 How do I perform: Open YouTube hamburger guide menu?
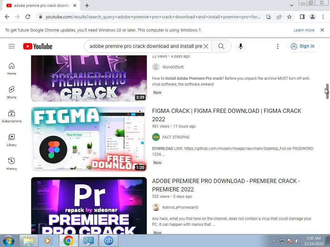[12, 46]
